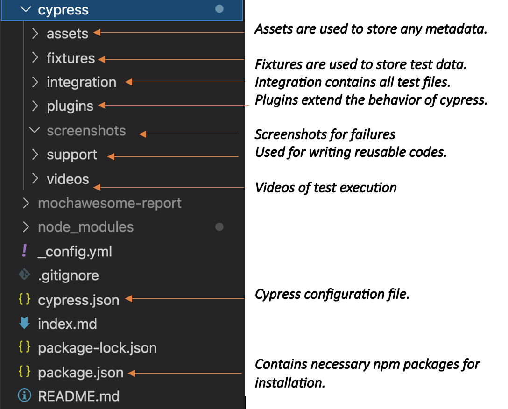Open the integration folder
The height and width of the screenshot is (409, 508).
81,82
